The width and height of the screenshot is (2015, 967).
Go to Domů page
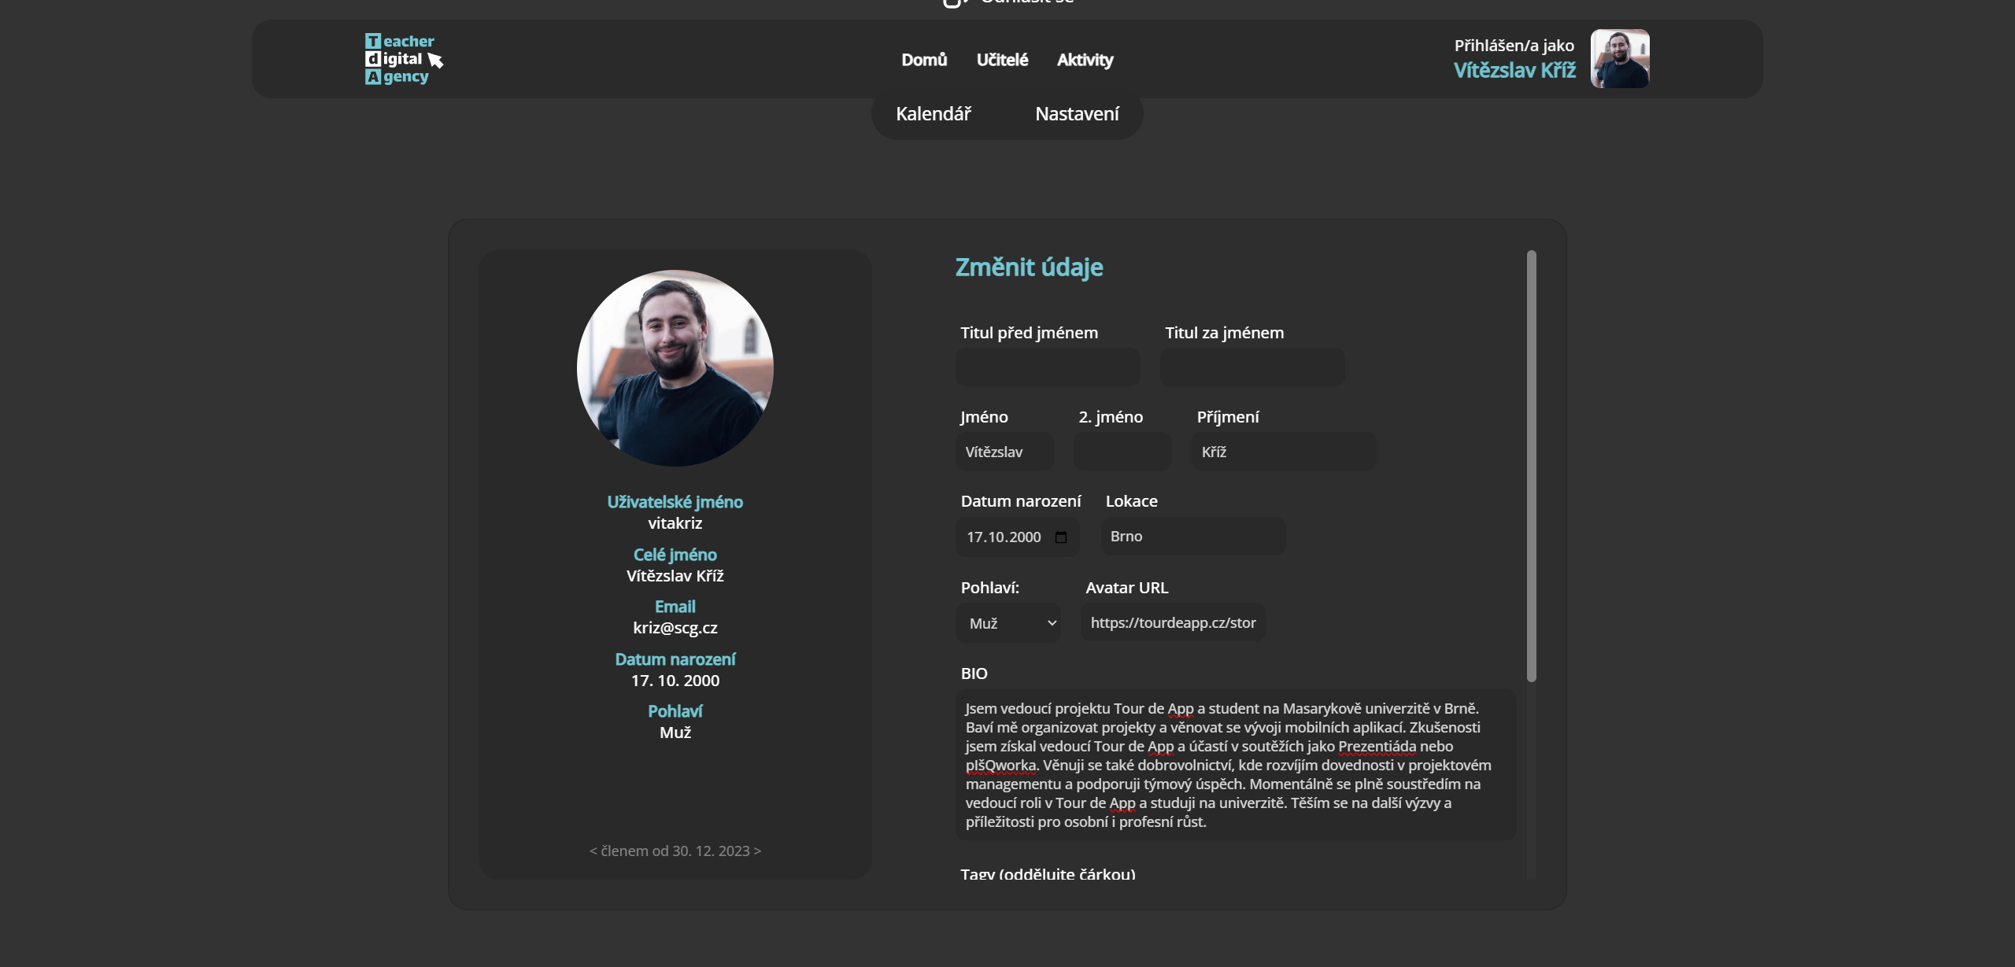tap(924, 60)
